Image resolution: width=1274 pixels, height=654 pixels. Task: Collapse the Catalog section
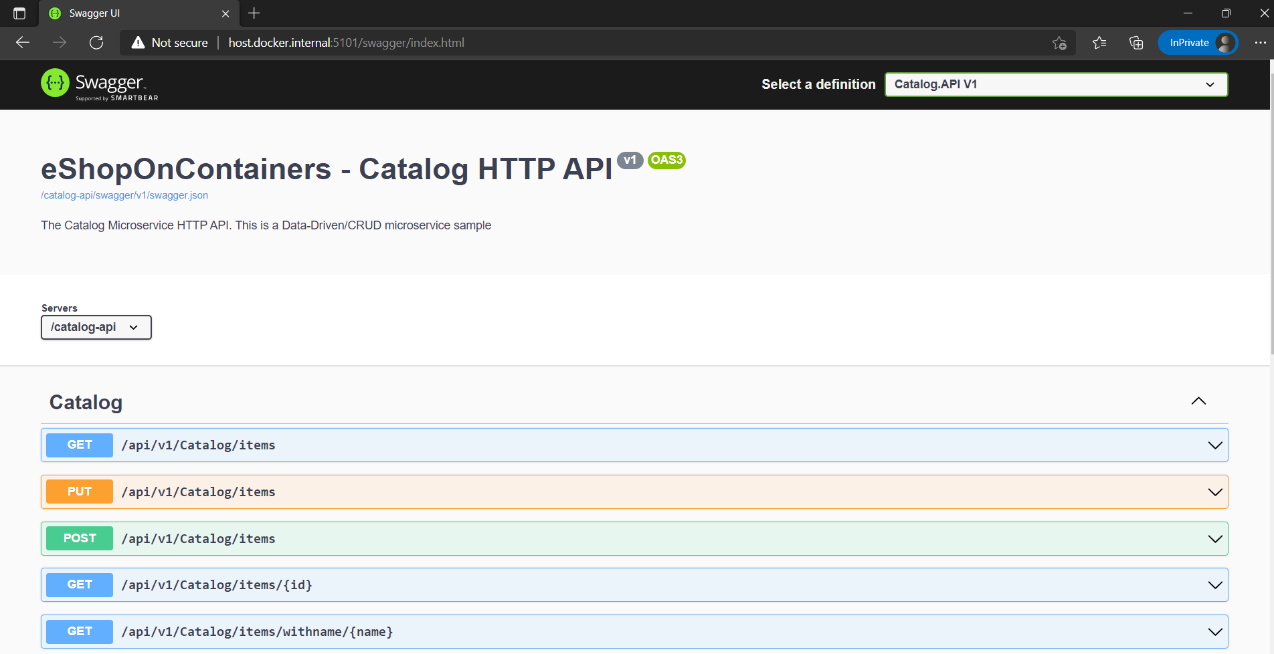[1198, 401]
